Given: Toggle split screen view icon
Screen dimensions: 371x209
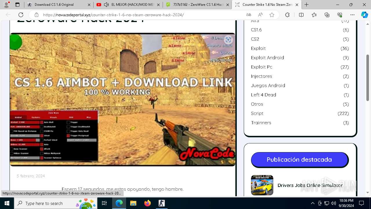Looking at the screenshot, I should [301, 15].
